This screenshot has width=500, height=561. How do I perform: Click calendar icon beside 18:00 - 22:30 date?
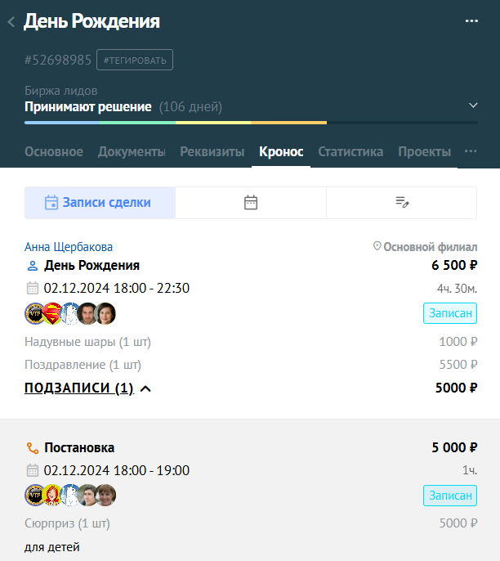click(33, 288)
